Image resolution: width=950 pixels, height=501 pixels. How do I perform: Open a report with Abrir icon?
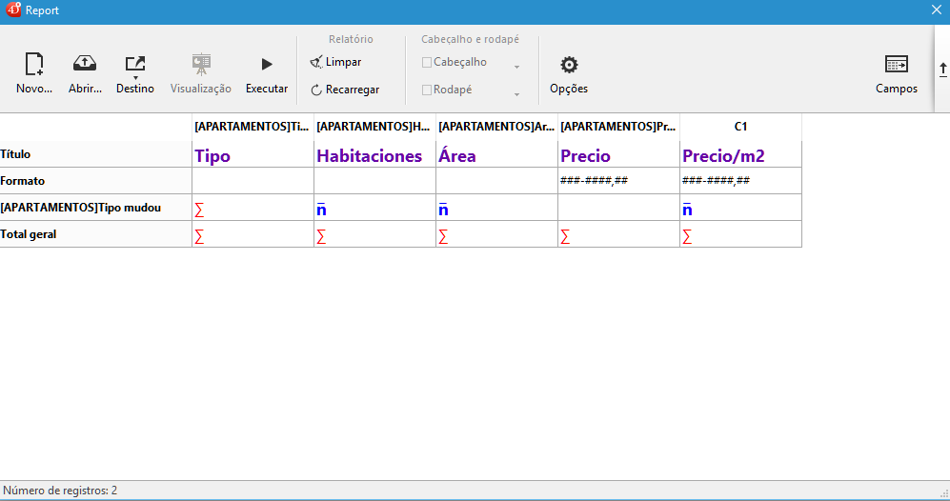coord(85,65)
